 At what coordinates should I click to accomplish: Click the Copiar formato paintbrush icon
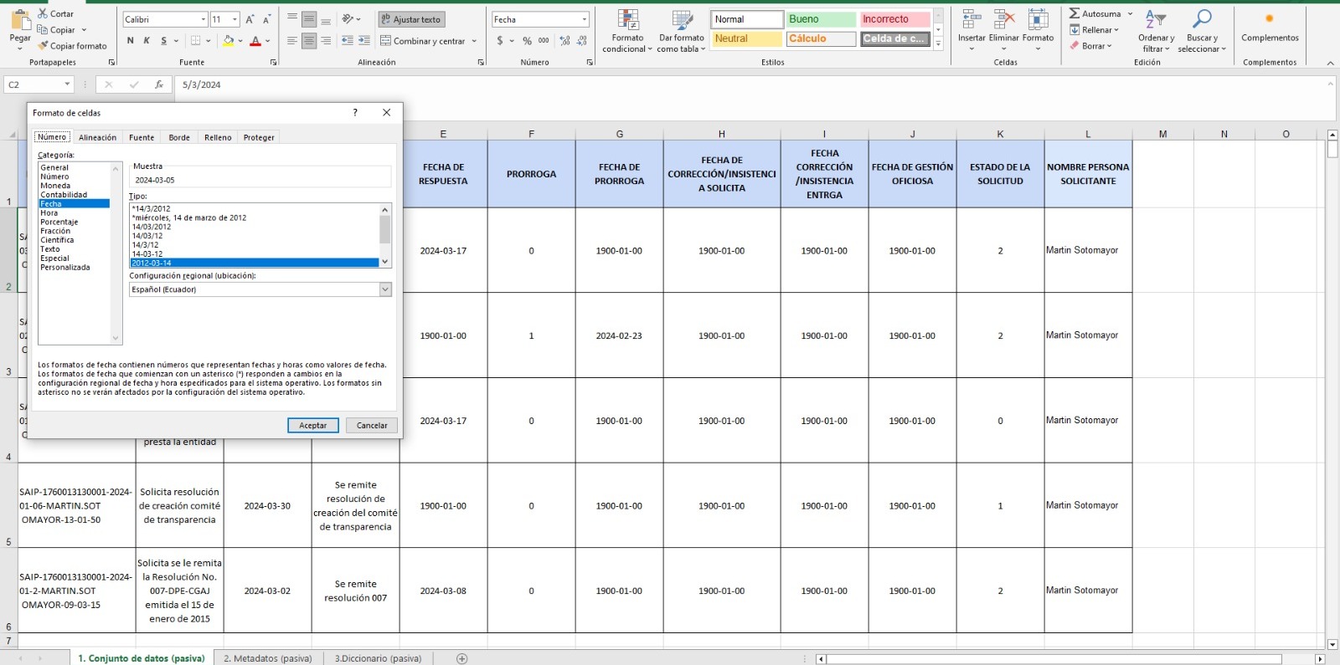44,46
